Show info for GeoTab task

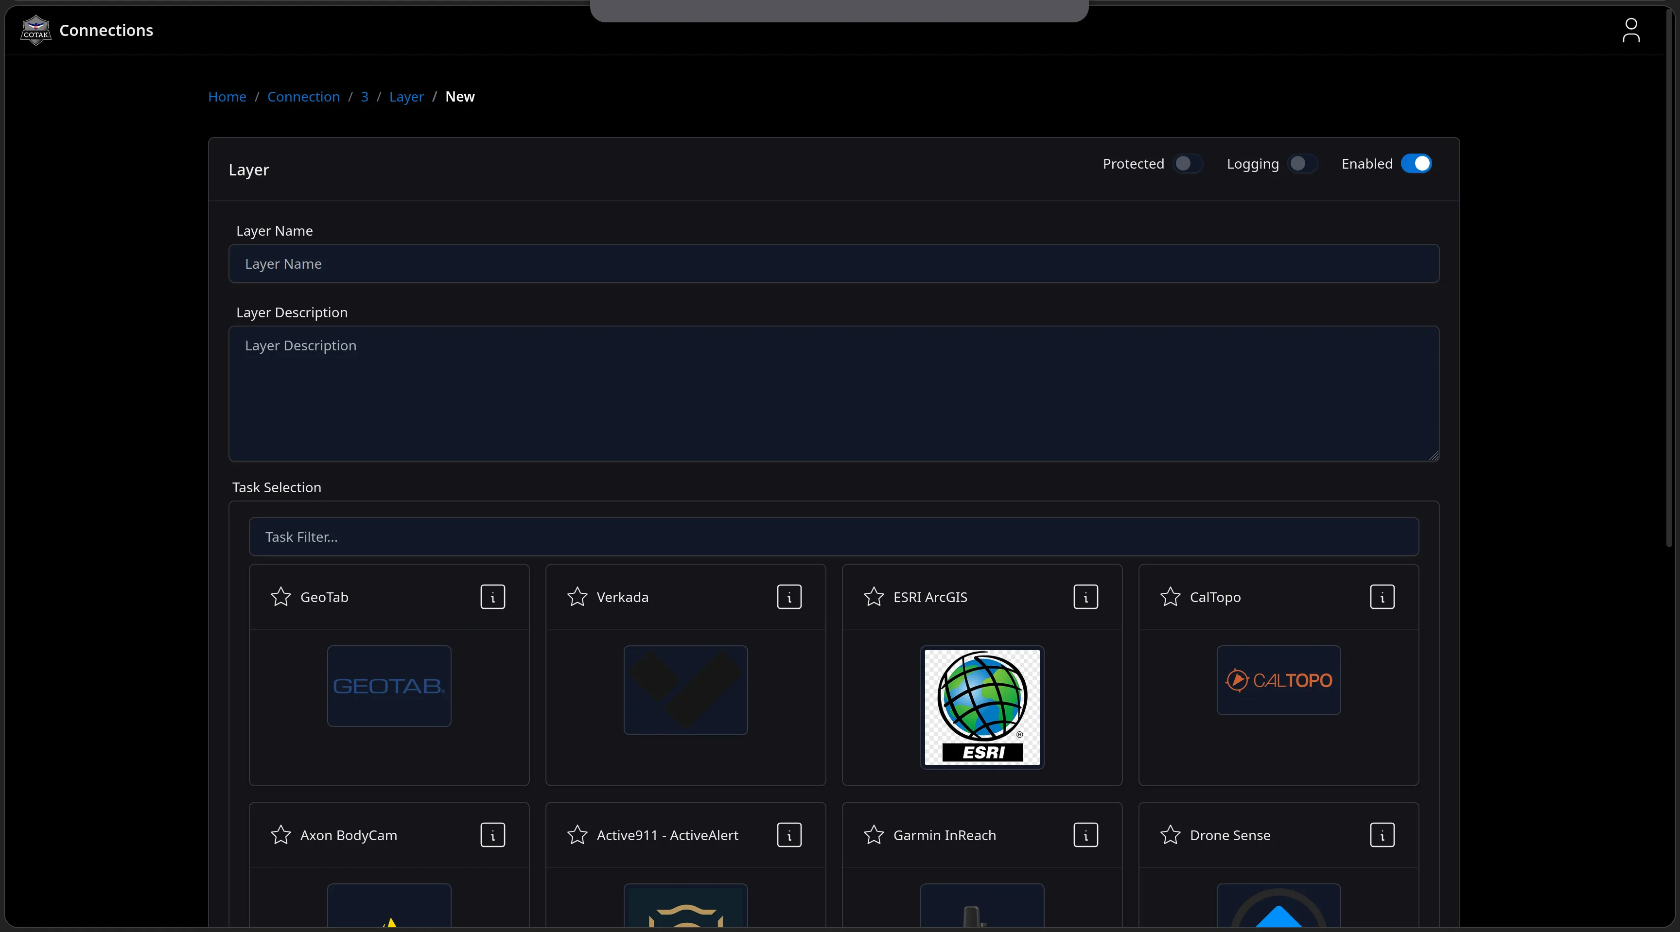click(x=492, y=596)
